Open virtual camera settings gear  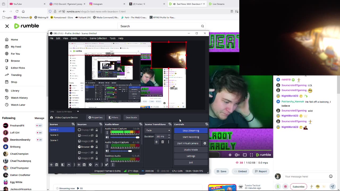tap(205, 143)
